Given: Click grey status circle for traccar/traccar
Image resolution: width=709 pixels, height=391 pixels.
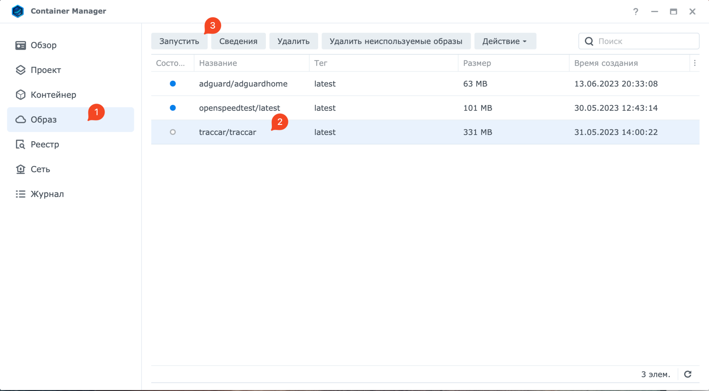Looking at the screenshot, I should [x=173, y=132].
